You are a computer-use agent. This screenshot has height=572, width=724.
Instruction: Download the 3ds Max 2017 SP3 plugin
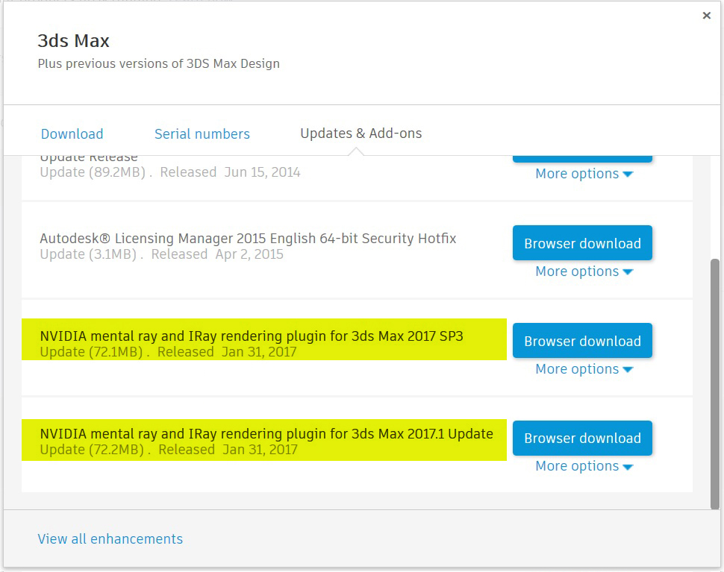click(x=582, y=342)
